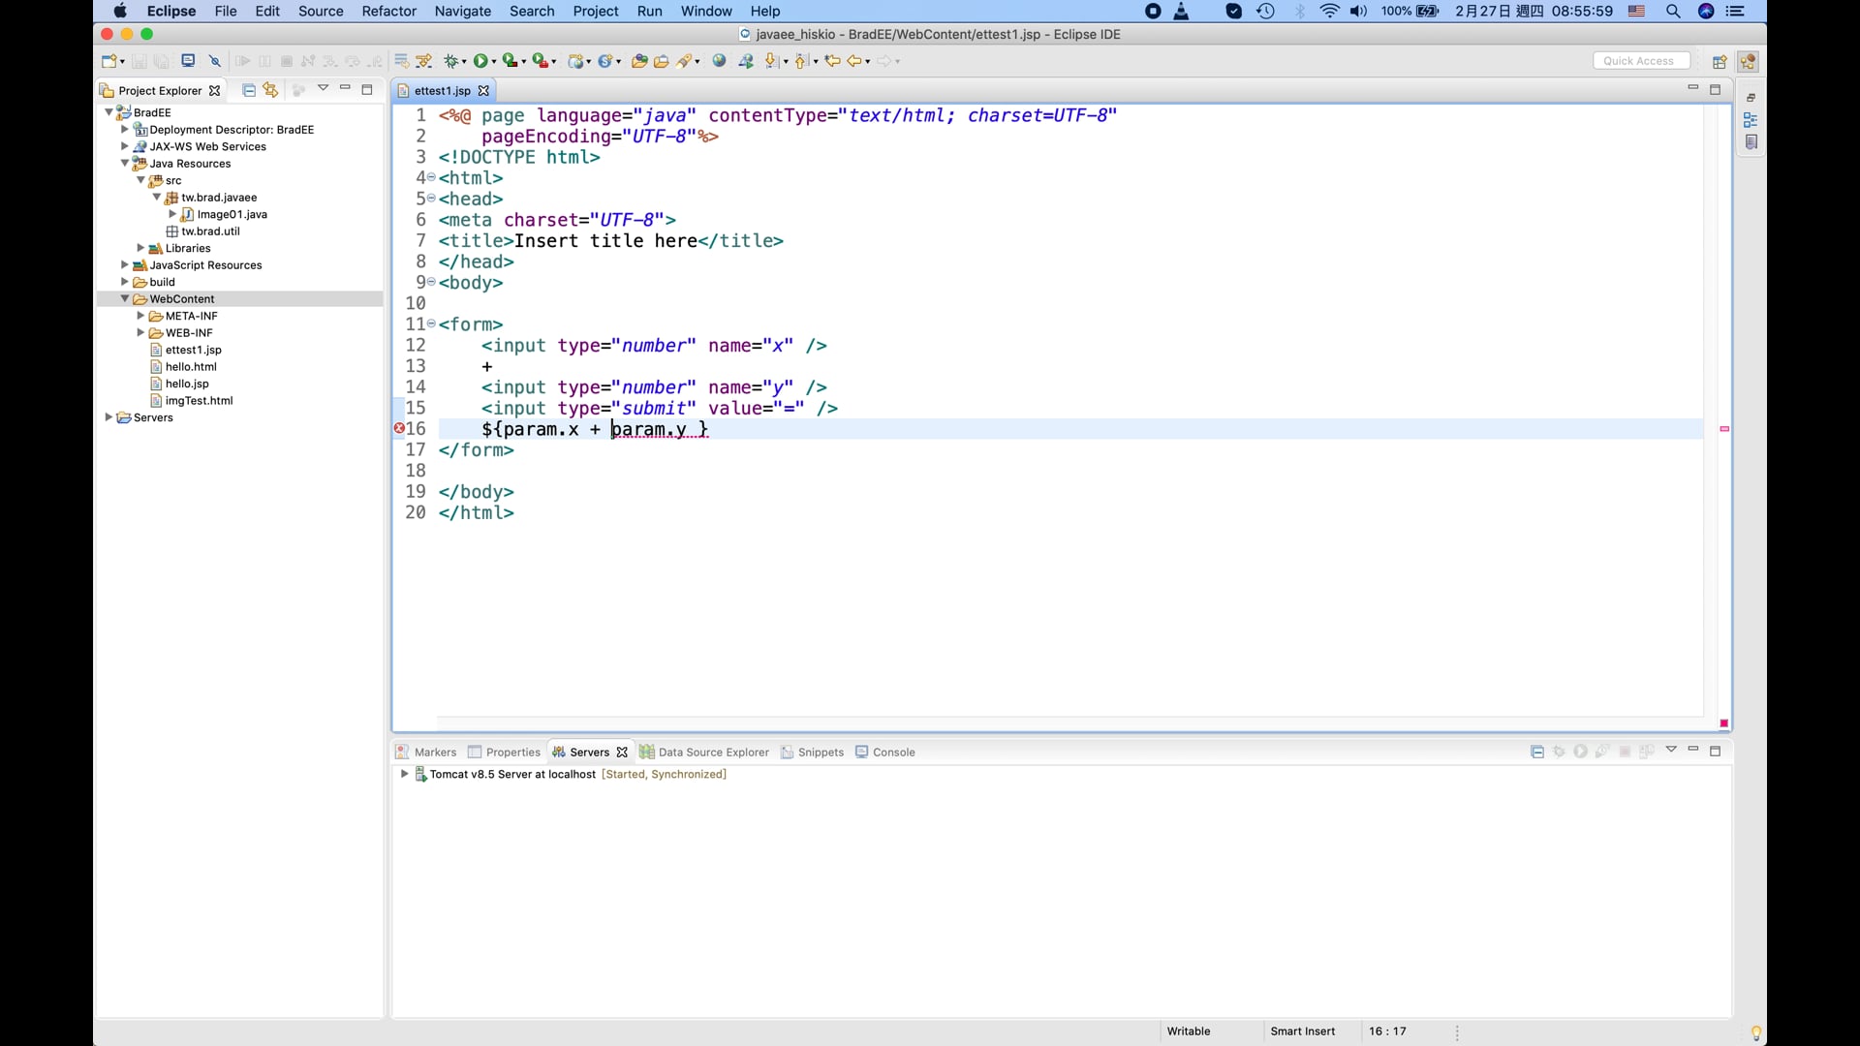
Task: Collapse the body tag fold on line 9
Action: point(431,283)
